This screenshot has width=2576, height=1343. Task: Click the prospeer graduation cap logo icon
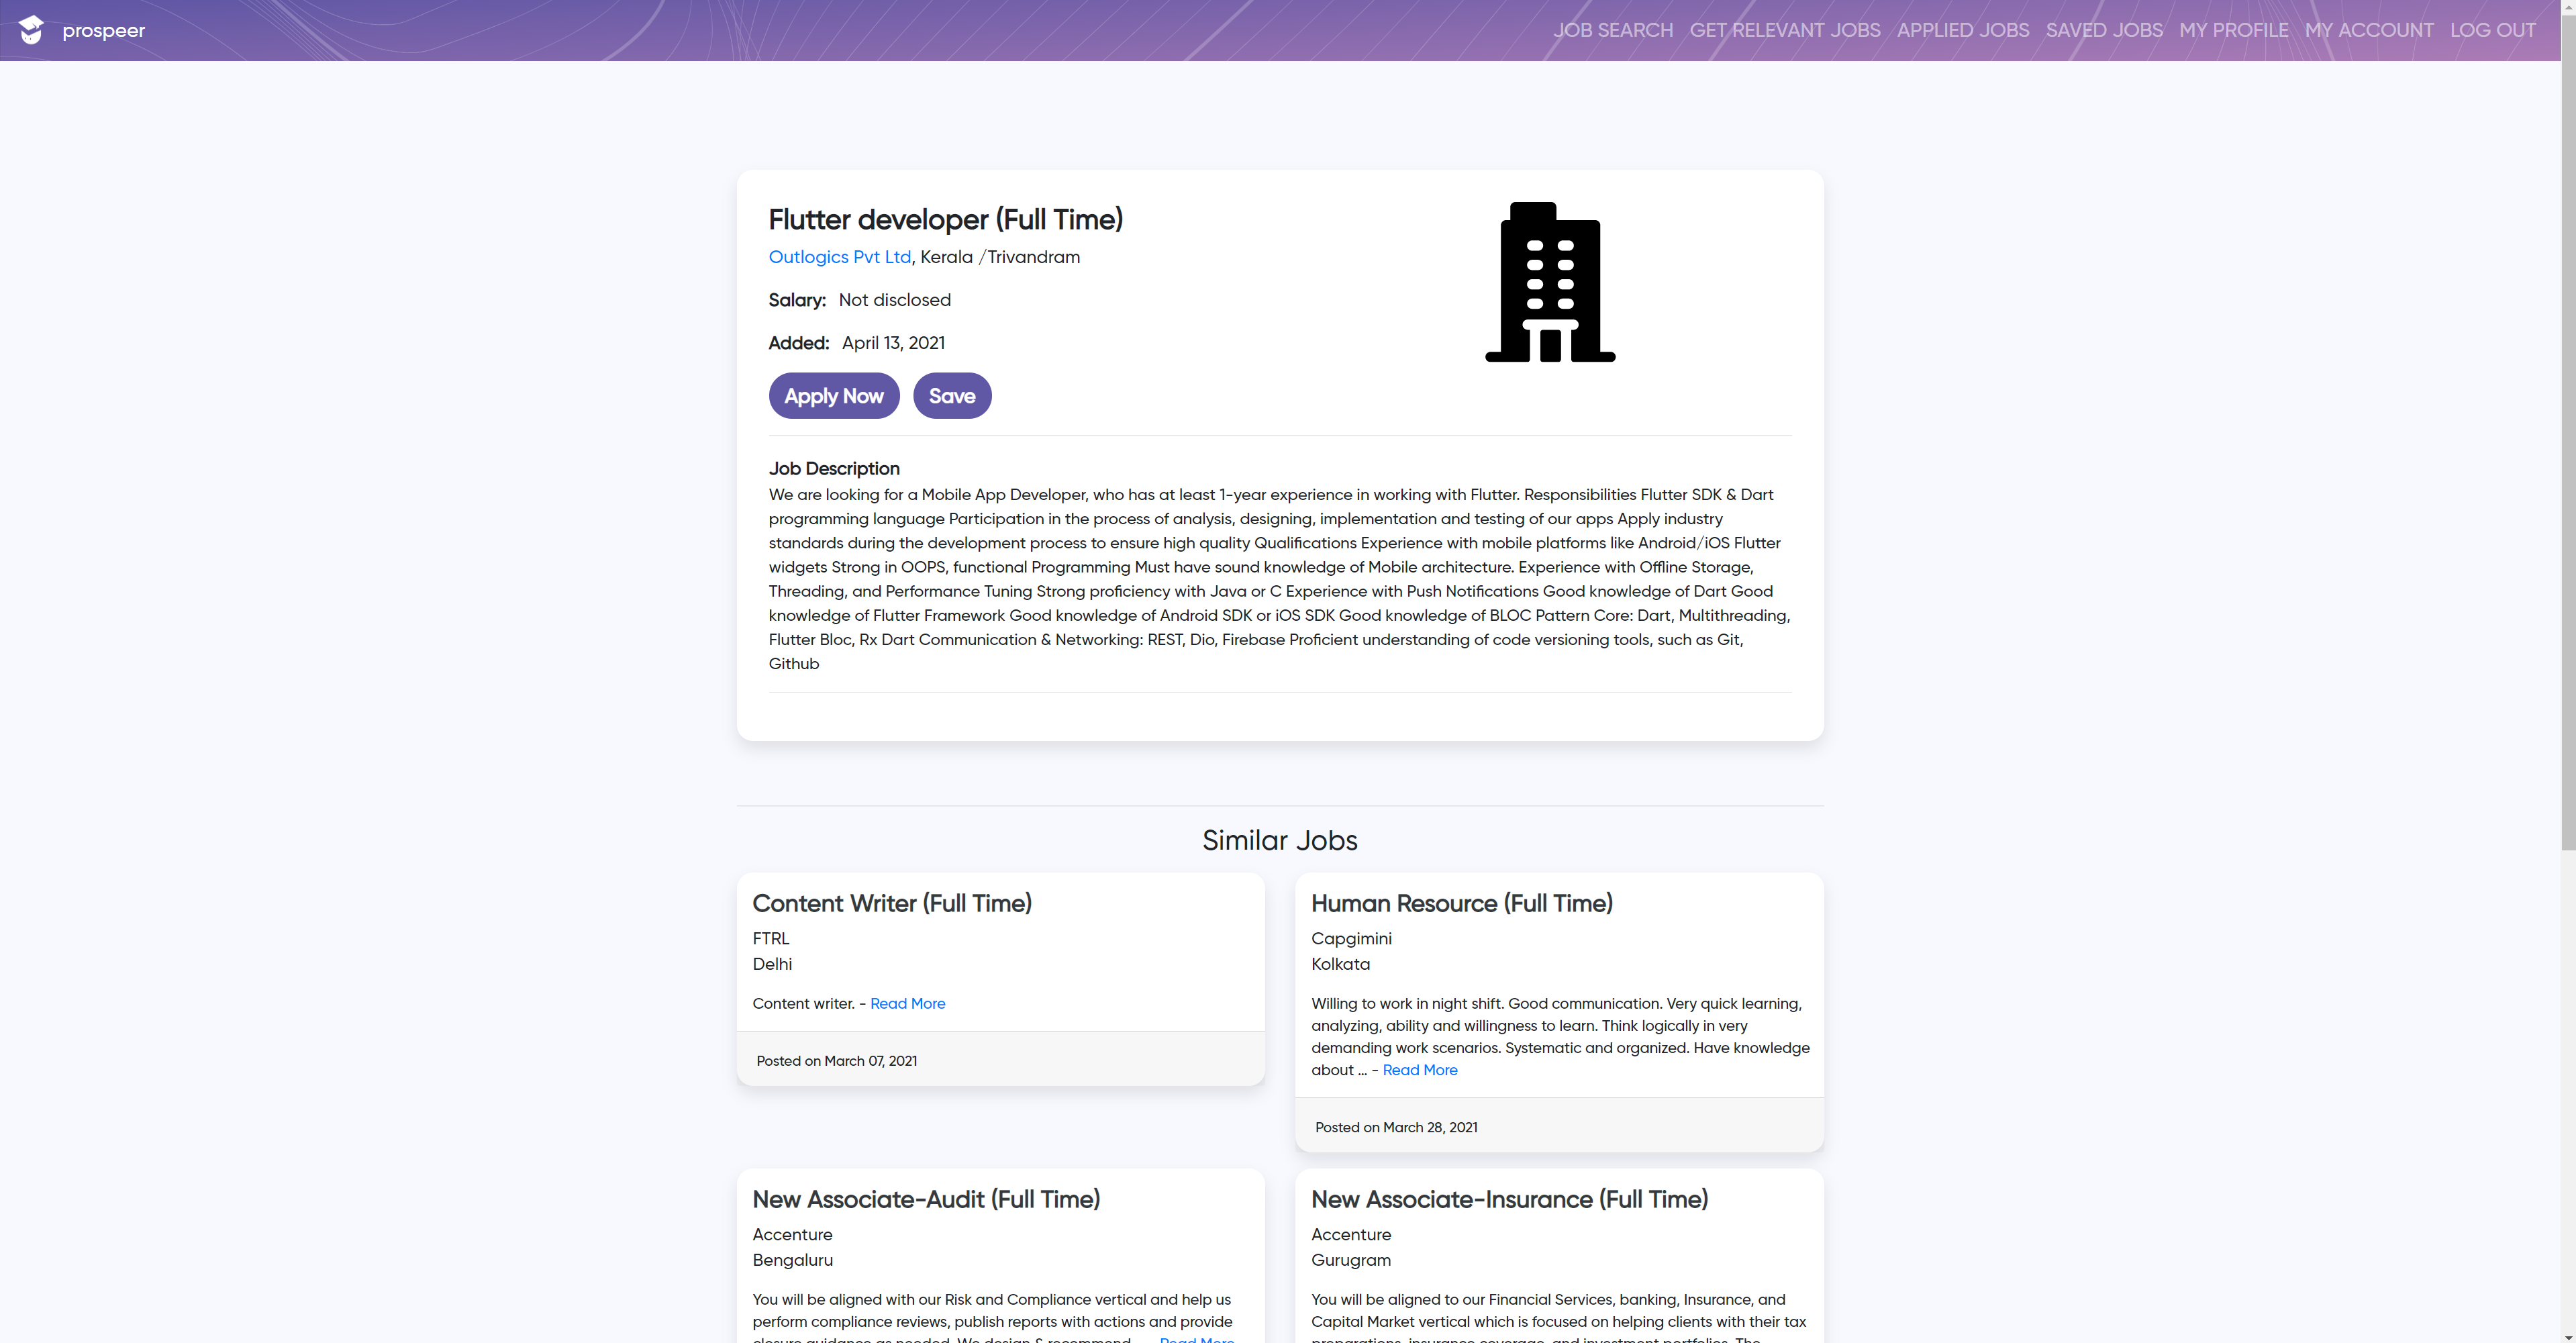(31, 30)
